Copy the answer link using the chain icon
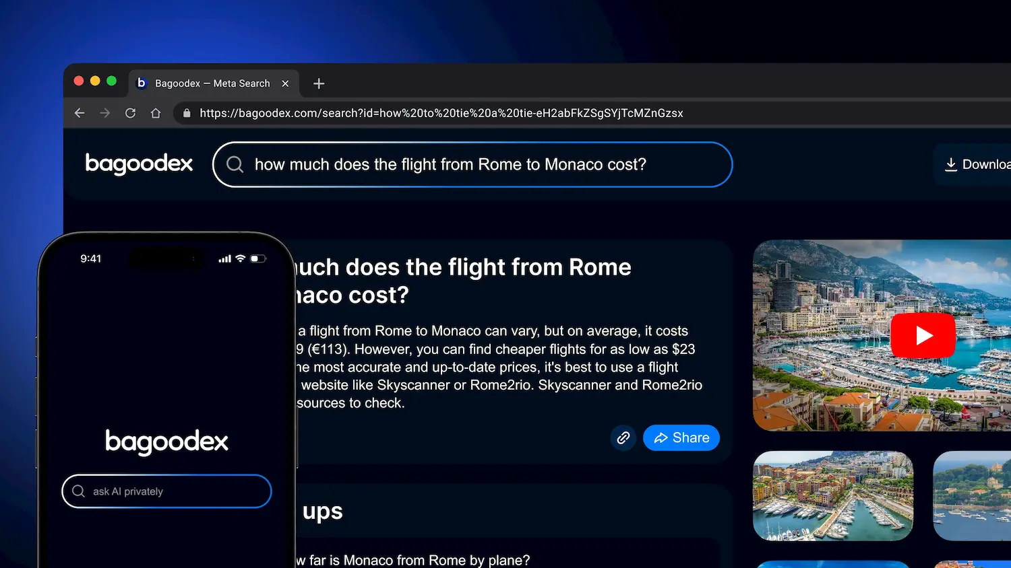 pos(623,437)
